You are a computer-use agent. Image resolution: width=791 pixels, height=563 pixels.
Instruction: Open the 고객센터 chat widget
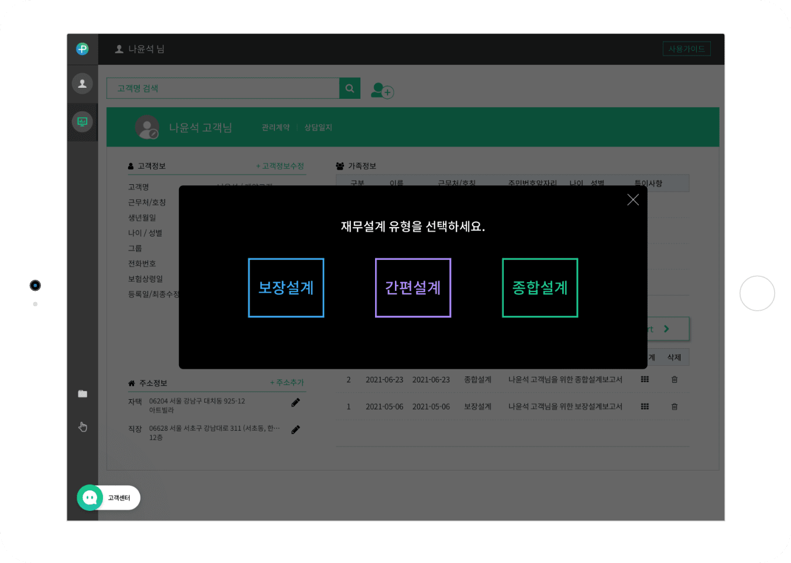[109, 498]
